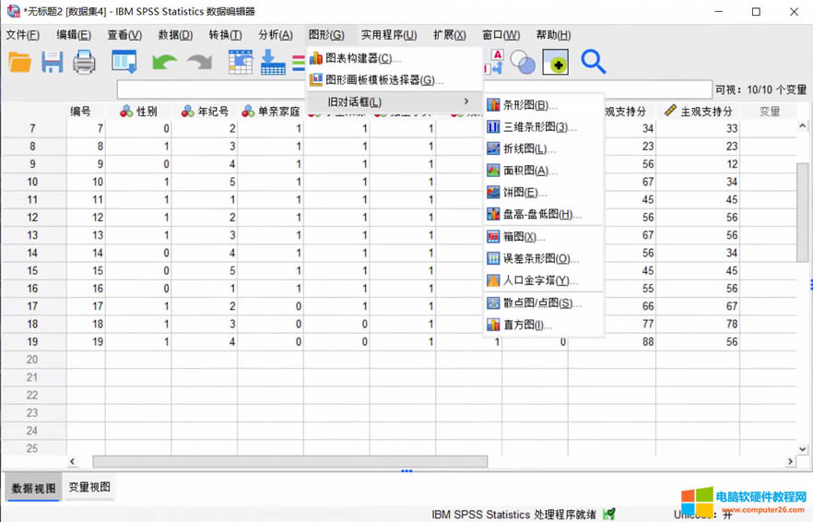Click the go to case icon
The height and width of the screenshot is (522, 813).
(241, 62)
